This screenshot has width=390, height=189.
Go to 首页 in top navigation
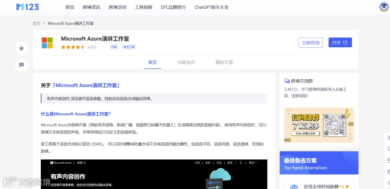click(x=70, y=7)
